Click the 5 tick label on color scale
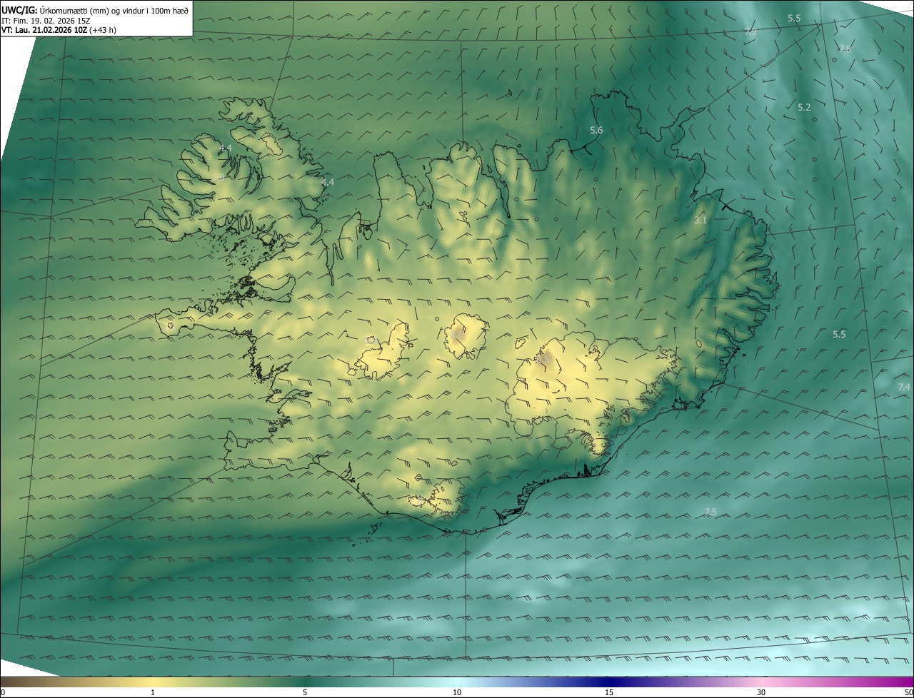The width and height of the screenshot is (914, 698). [305, 692]
